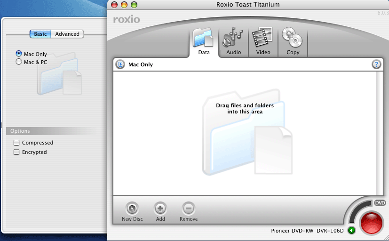This screenshot has width=389, height=241.
Task: Click the Options section header
Action: [51, 131]
